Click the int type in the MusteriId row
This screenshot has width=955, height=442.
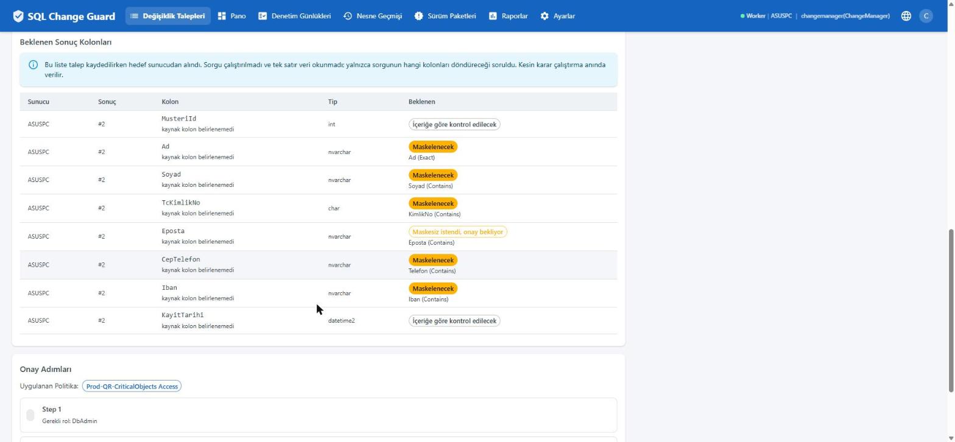(331, 124)
